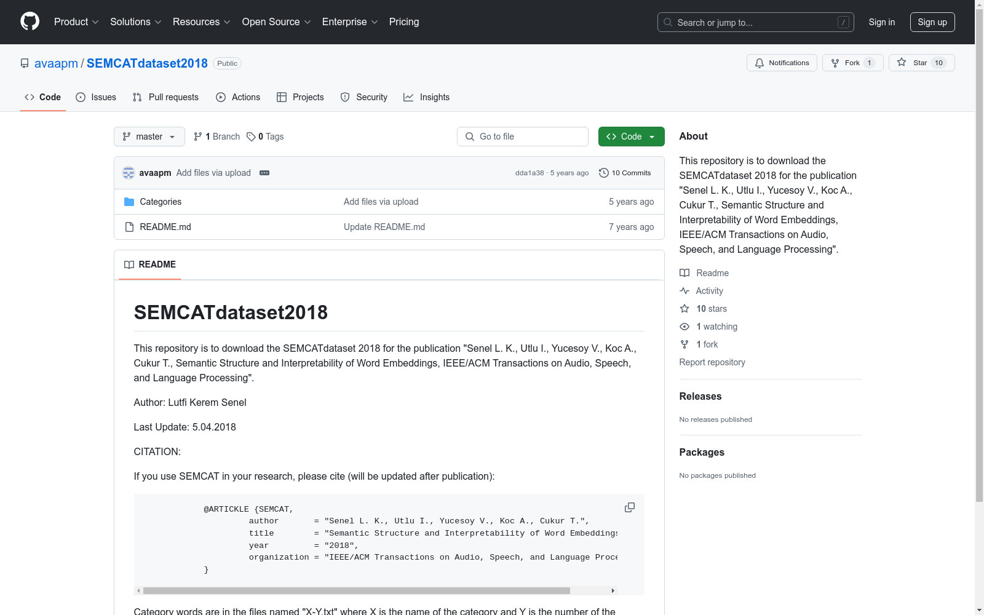Open the Open Source menu
The width and height of the screenshot is (984, 615).
tap(277, 22)
